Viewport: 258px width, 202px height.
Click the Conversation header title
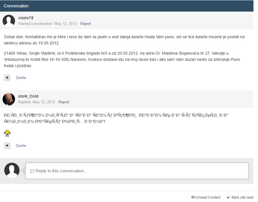pyautogui.click(x=16, y=6)
